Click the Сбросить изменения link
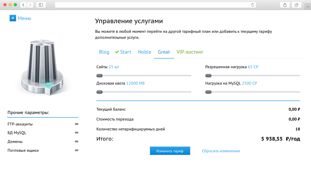Viewport: 311px width, 176px height. [221, 151]
